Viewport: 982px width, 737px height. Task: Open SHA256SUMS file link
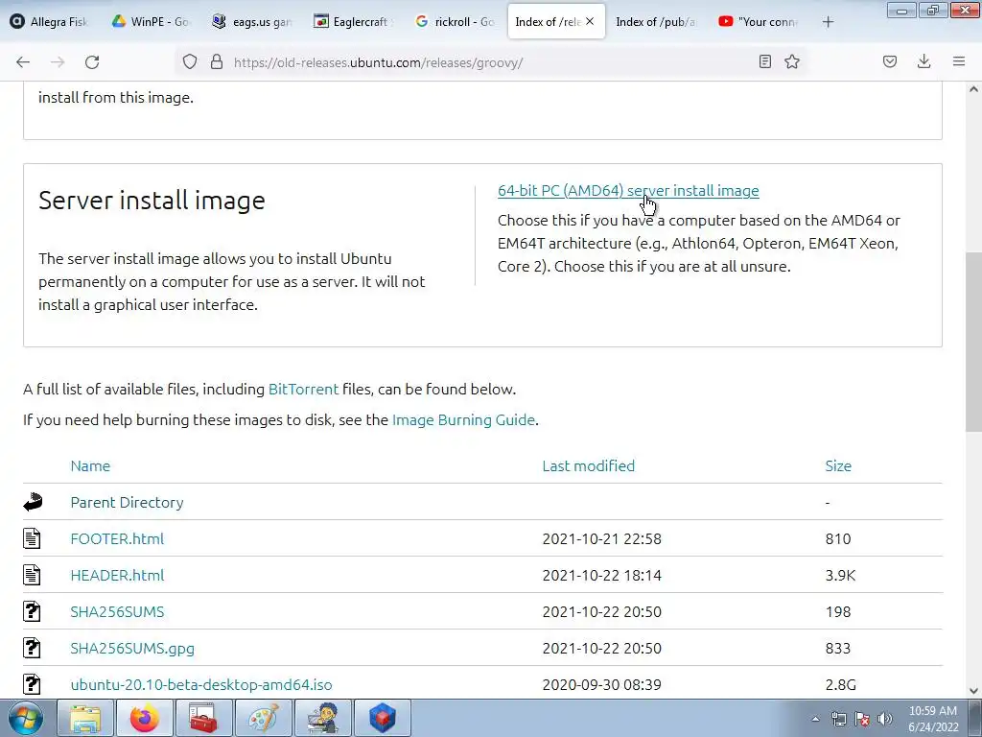point(117,611)
